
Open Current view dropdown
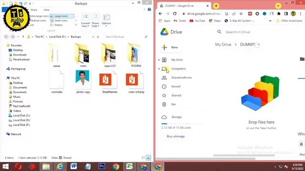tap(85, 20)
